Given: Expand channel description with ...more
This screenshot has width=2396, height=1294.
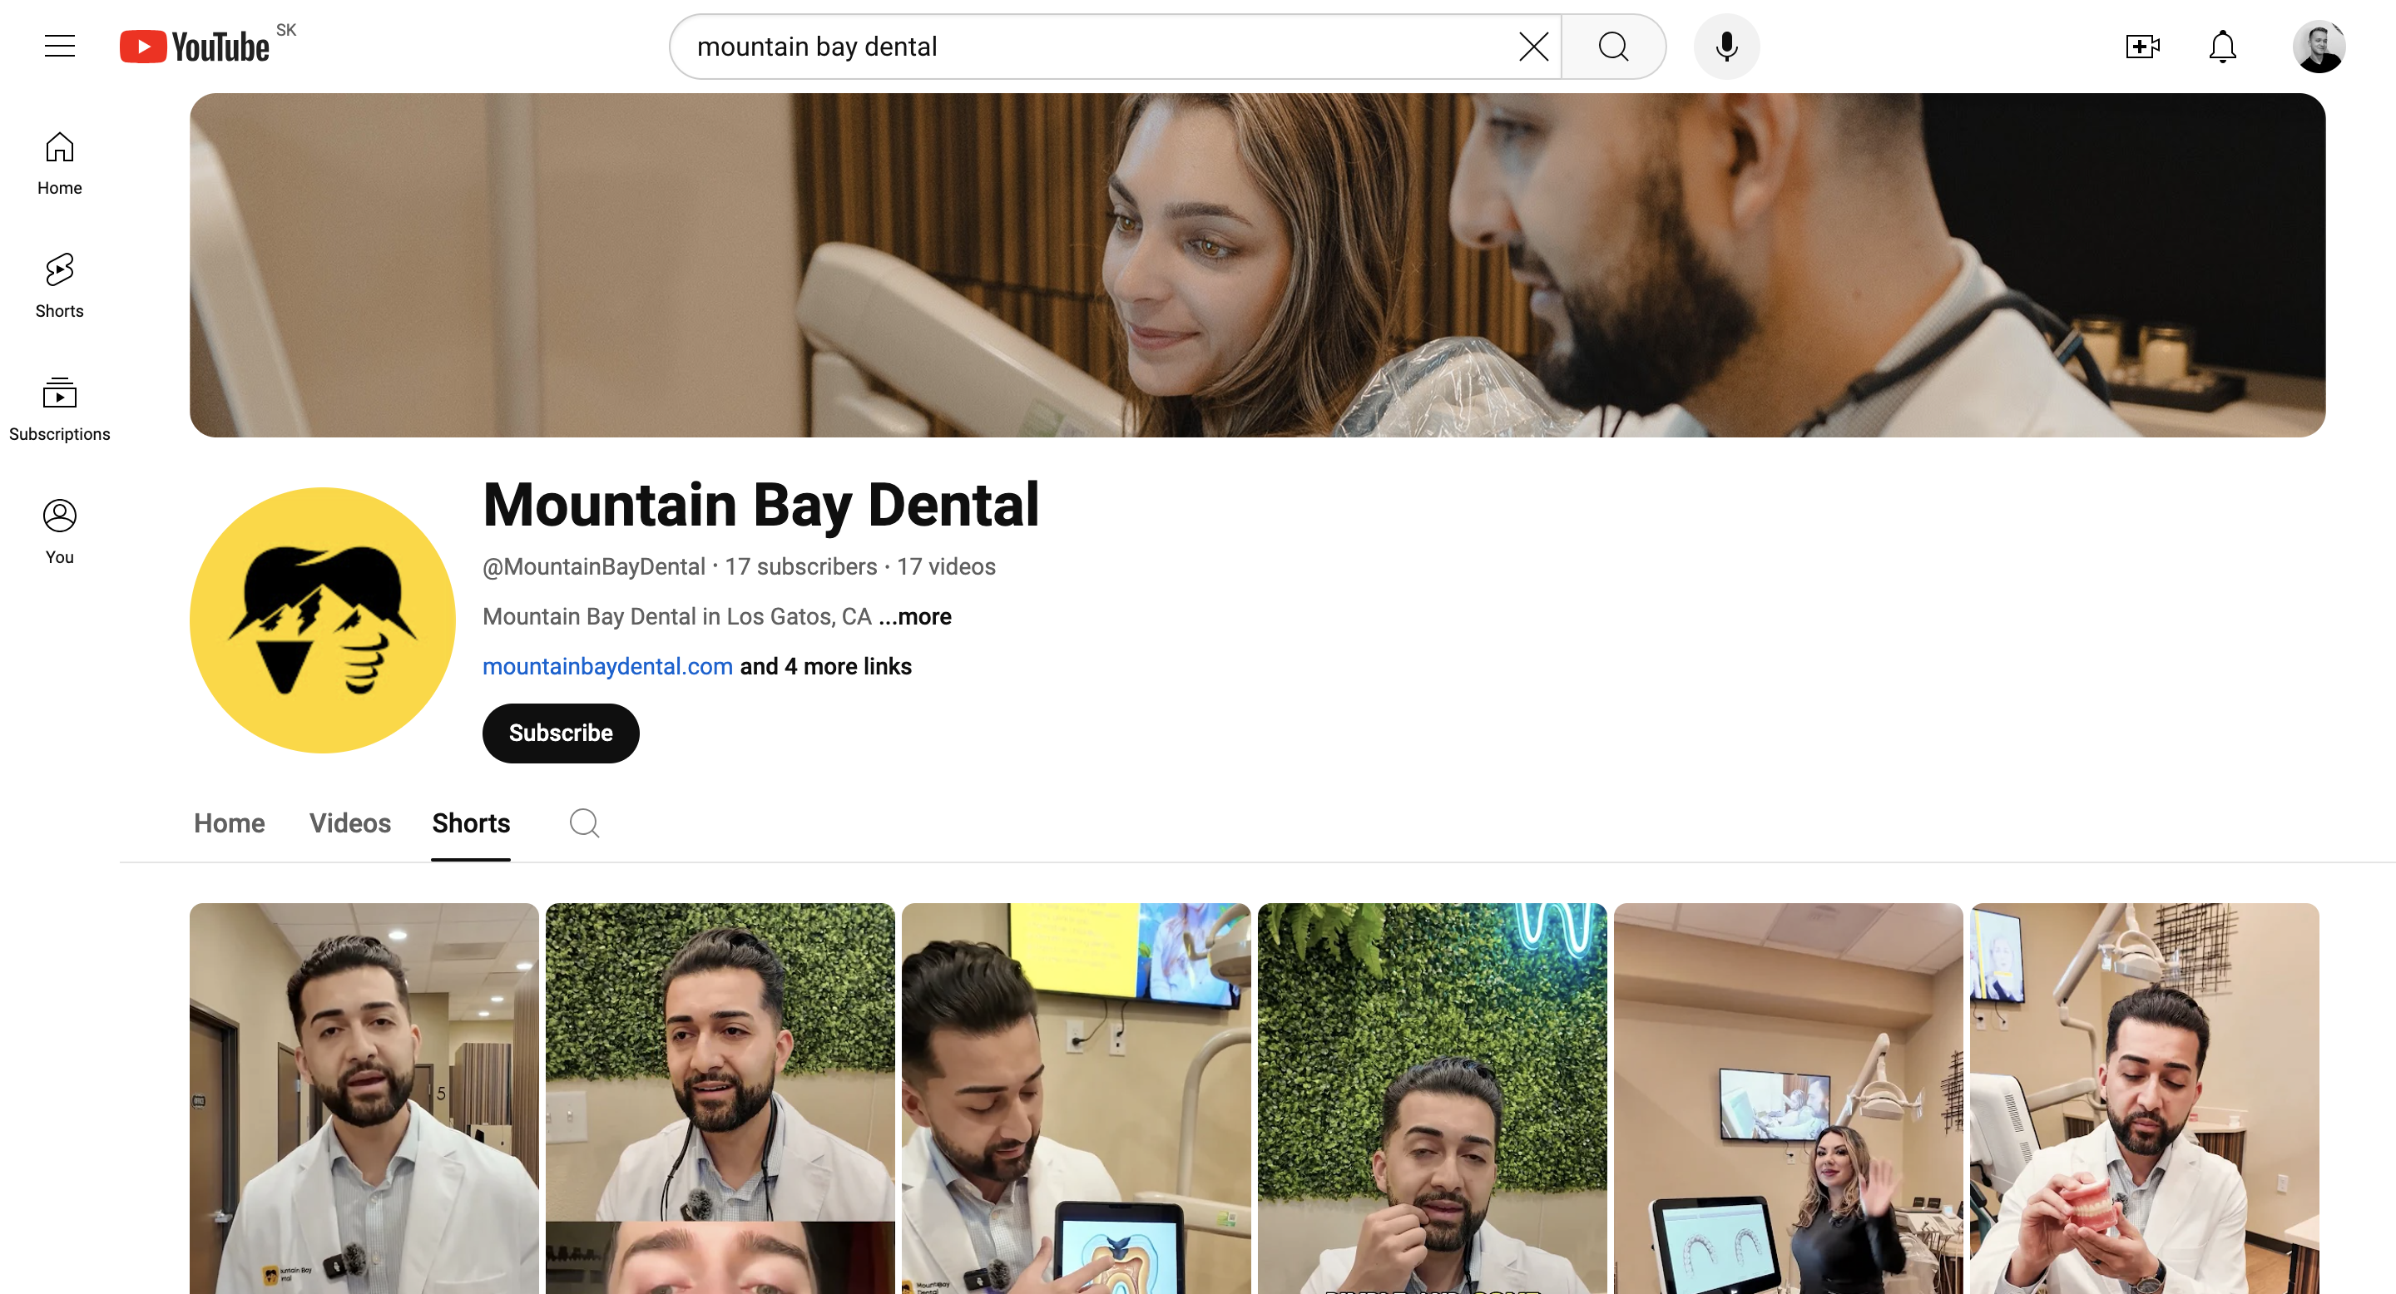Looking at the screenshot, I should click(x=915, y=616).
